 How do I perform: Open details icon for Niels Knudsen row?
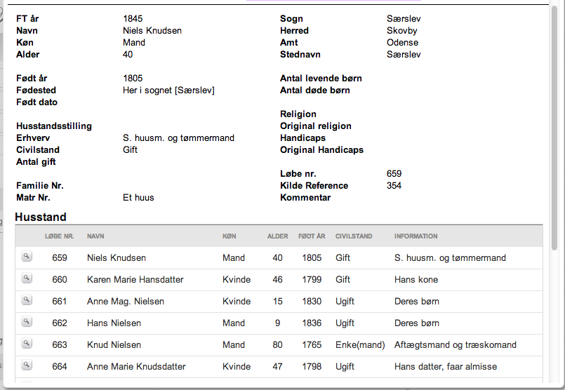[27, 257]
